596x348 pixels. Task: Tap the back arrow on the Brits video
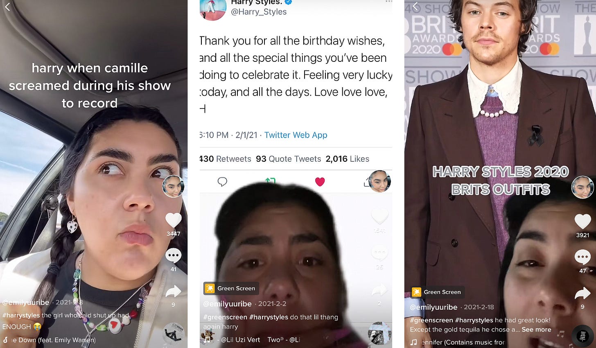point(415,7)
